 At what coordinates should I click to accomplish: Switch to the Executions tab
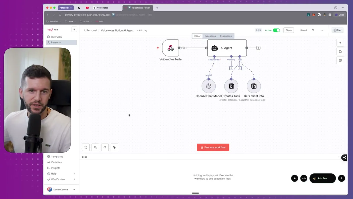pyautogui.click(x=210, y=36)
